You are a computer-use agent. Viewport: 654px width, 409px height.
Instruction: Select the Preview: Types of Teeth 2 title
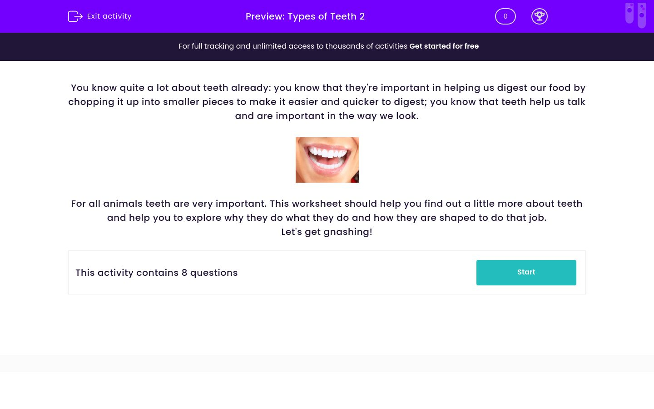(x=305, y=16)
